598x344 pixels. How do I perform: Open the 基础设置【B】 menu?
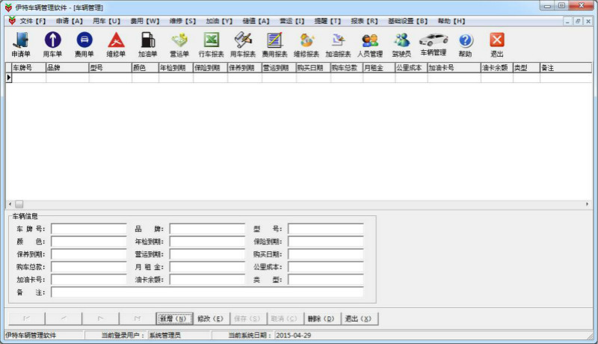click(x=408, y=21)
